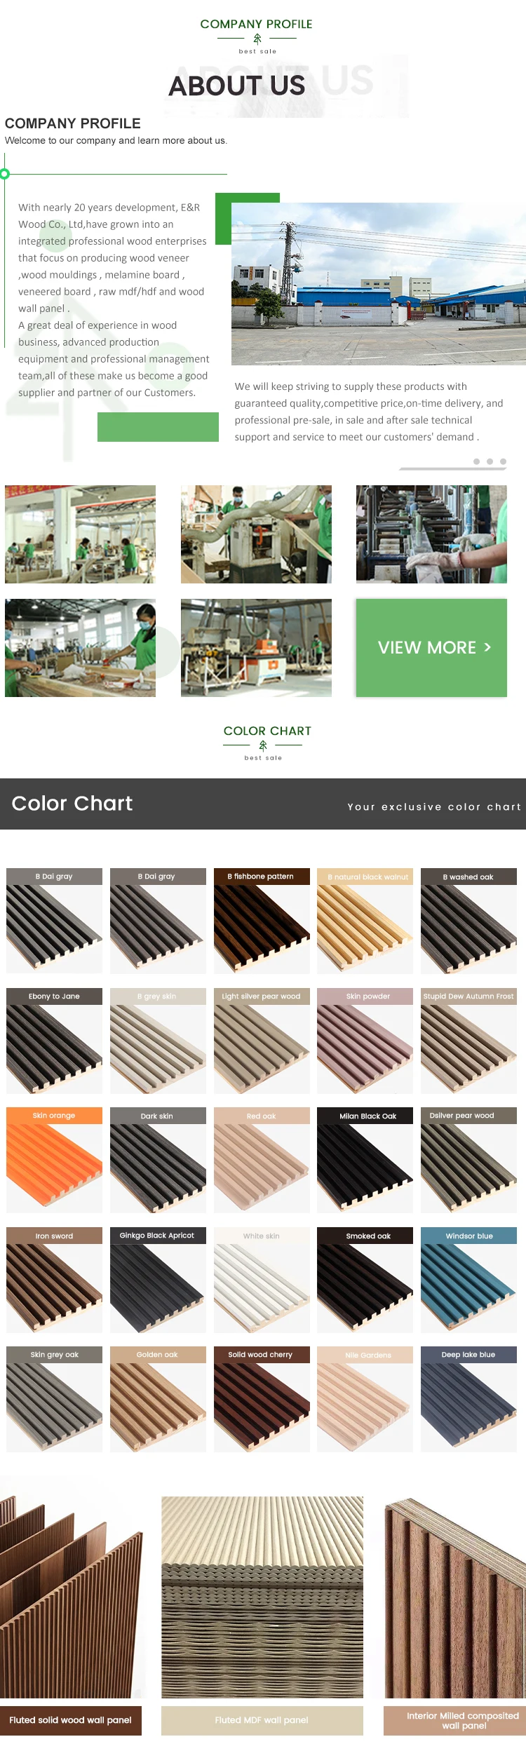The image size is (526, 1758).
Task: Select the Windsor blue panel swatch
Action: (x=468, y=1280)
